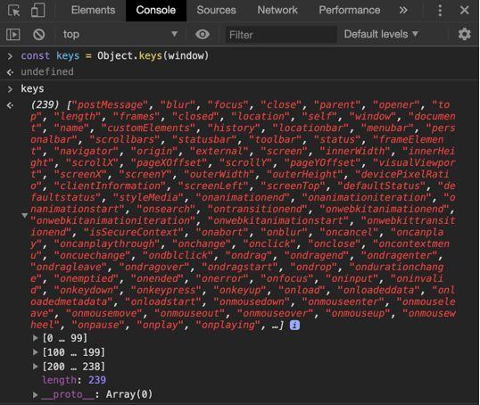The width and height of the screenshot is (480, 405).
Task: Switch to the Elements tab
Action: (93, 10)
